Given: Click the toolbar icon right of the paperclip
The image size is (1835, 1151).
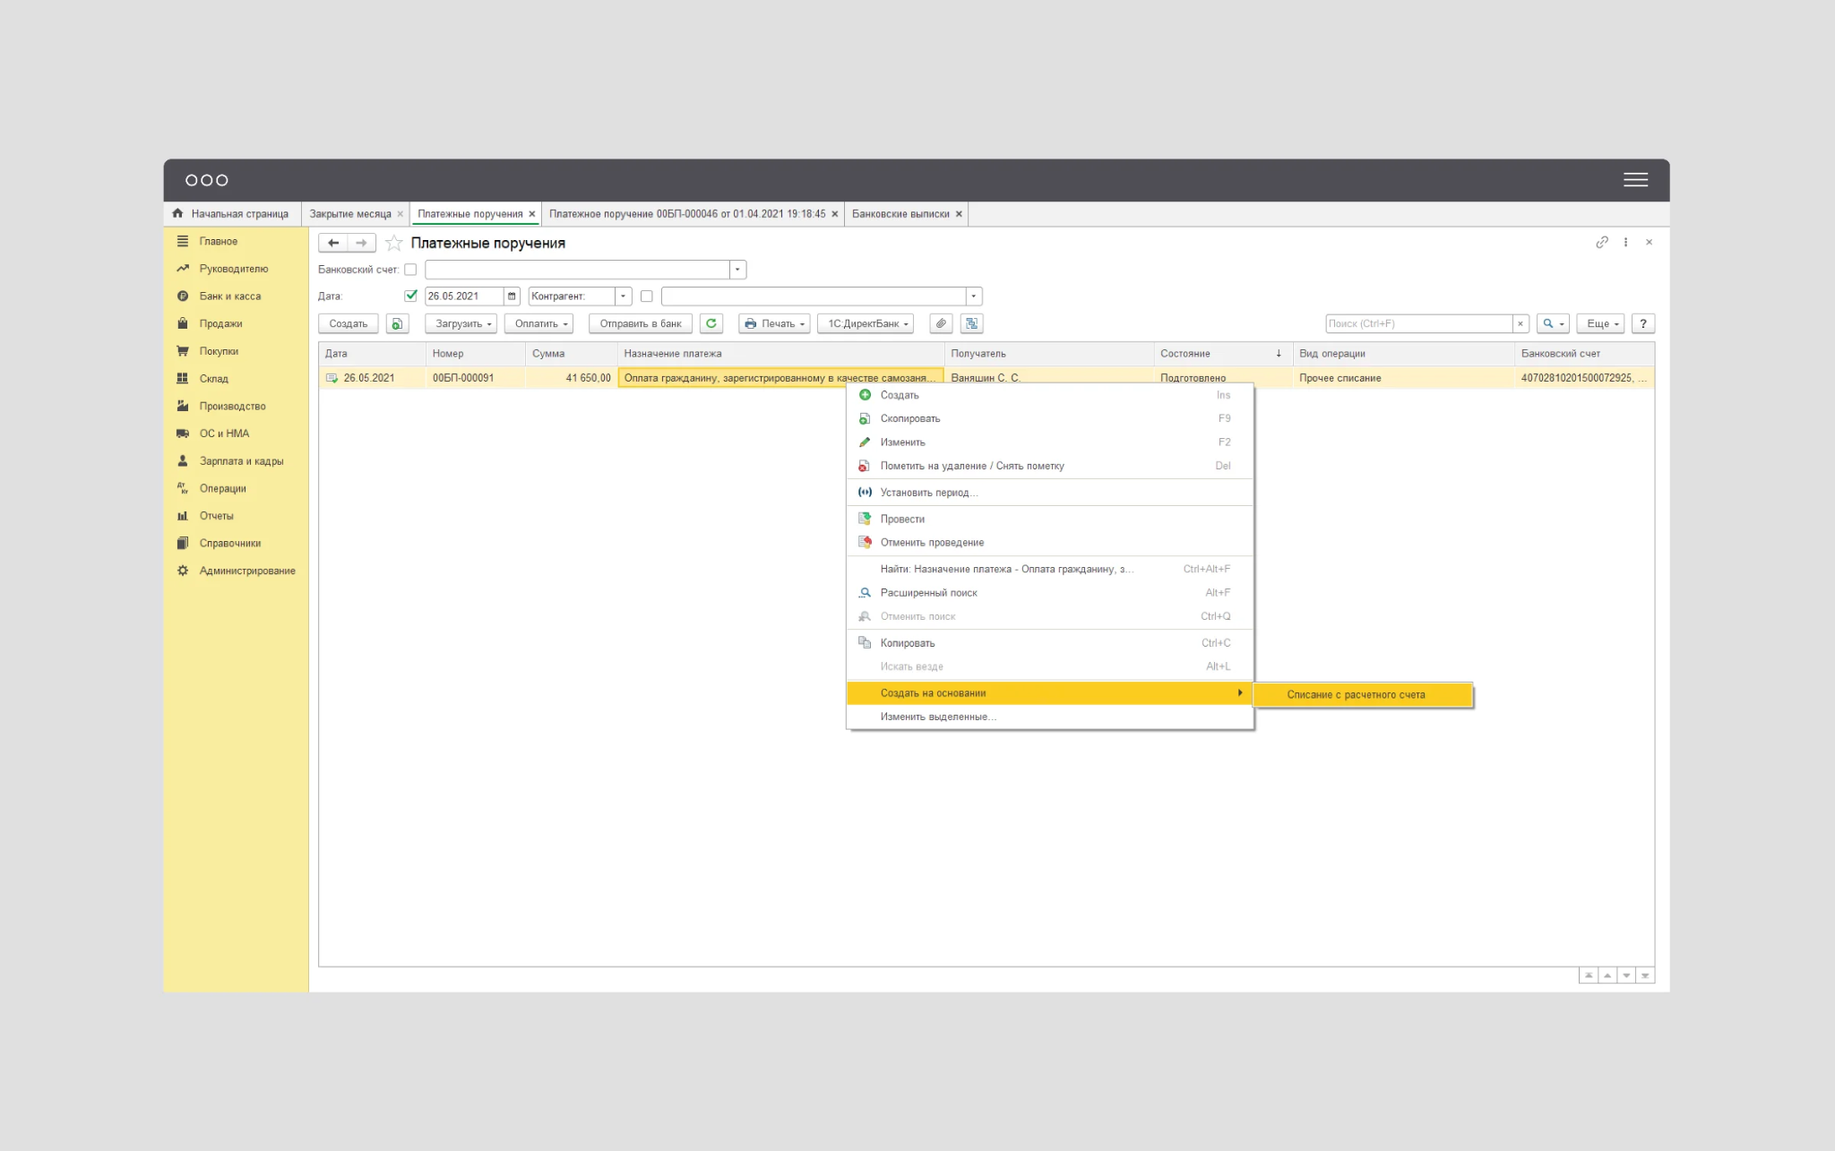Looking at the screenshot, I should click(x=971, y=324).
